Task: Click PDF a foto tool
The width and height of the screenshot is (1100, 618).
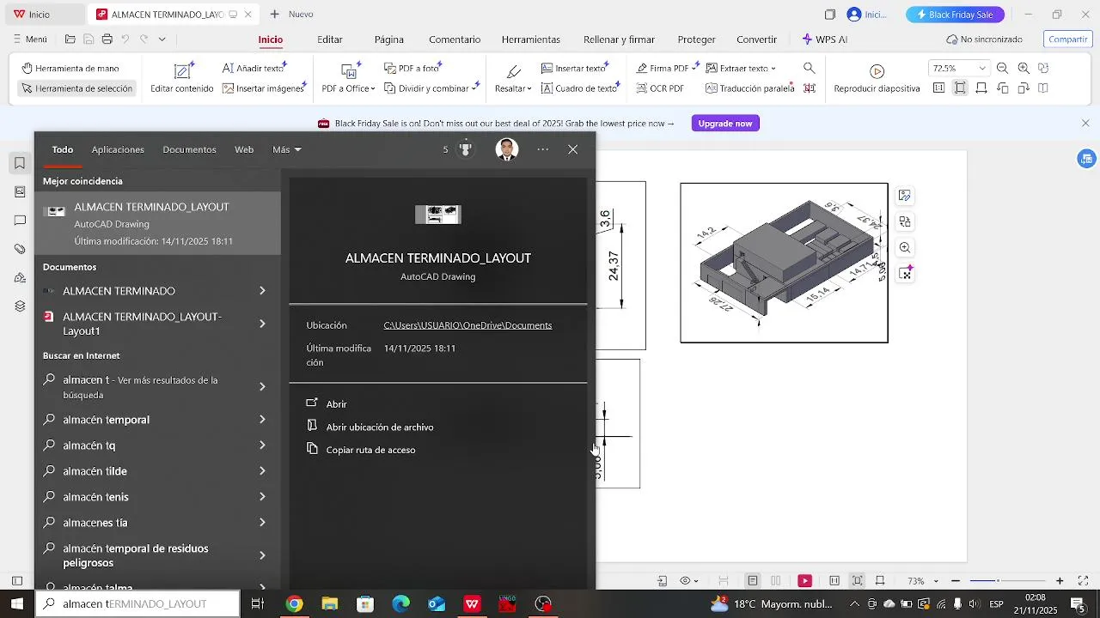Action: [412, 68]
